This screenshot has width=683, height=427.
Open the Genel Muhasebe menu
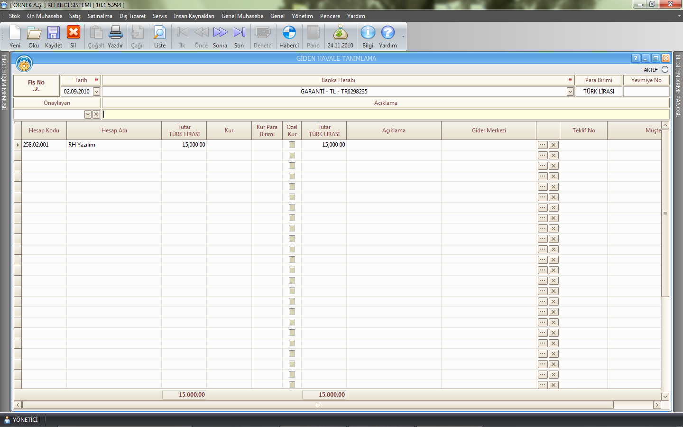[242, 16]
